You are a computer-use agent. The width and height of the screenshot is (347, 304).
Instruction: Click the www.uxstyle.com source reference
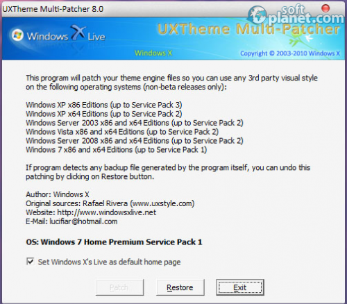coord(162,203)
